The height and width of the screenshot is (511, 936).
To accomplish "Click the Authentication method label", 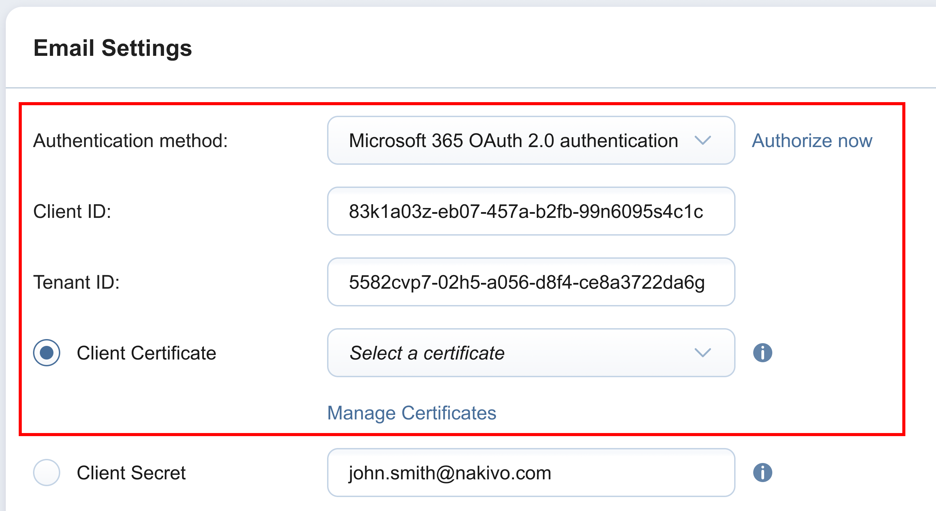I will pyautogui.click(x=130, y=141).
